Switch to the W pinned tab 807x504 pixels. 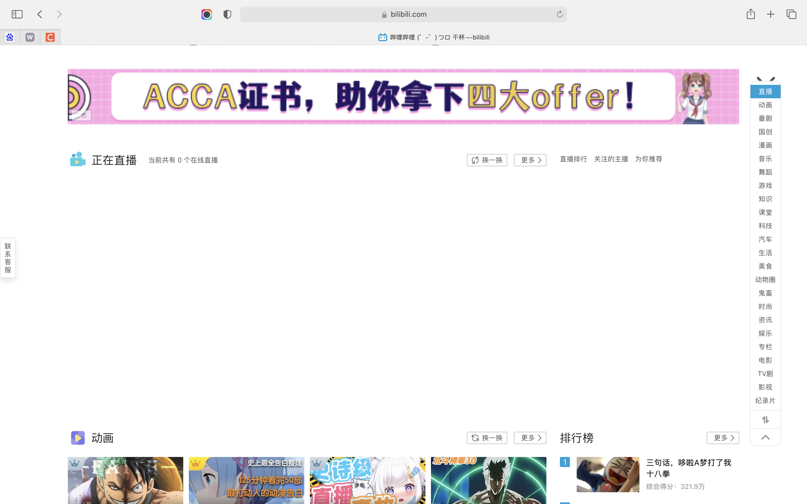tap(30, 37)
